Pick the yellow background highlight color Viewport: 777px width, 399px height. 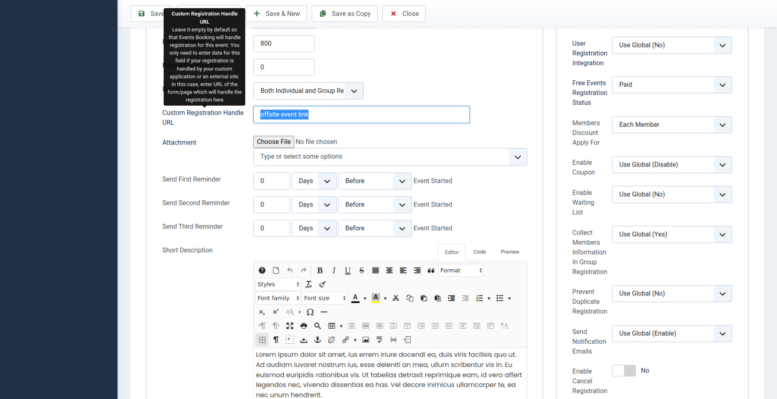[376, 298]
